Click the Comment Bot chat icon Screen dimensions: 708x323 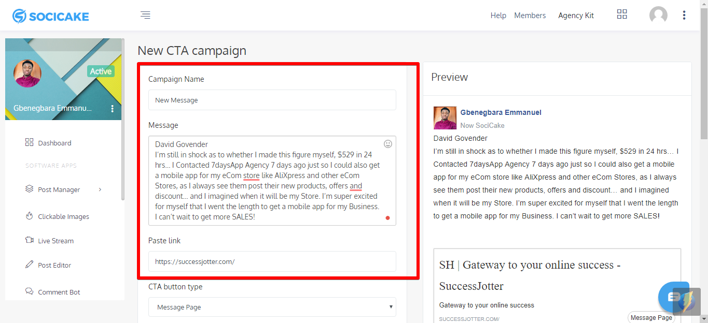click(29, 291)
